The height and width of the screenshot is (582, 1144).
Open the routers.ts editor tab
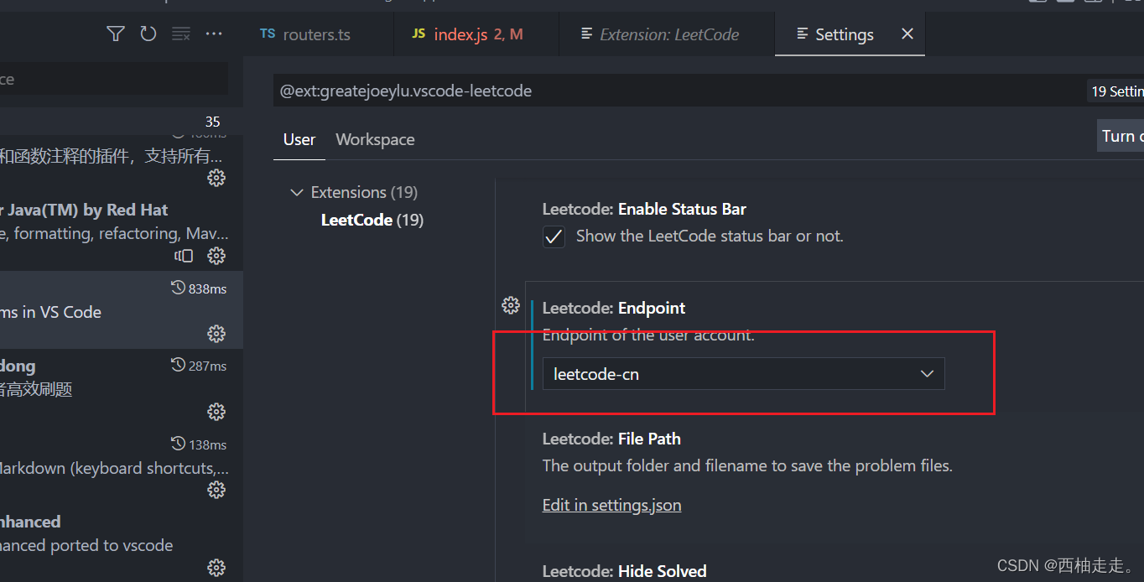click(x=315, y=34)
